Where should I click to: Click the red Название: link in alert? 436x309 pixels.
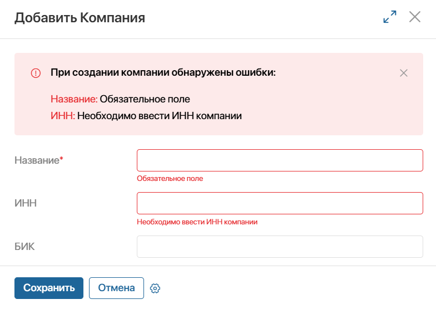(x=74, y=99)
